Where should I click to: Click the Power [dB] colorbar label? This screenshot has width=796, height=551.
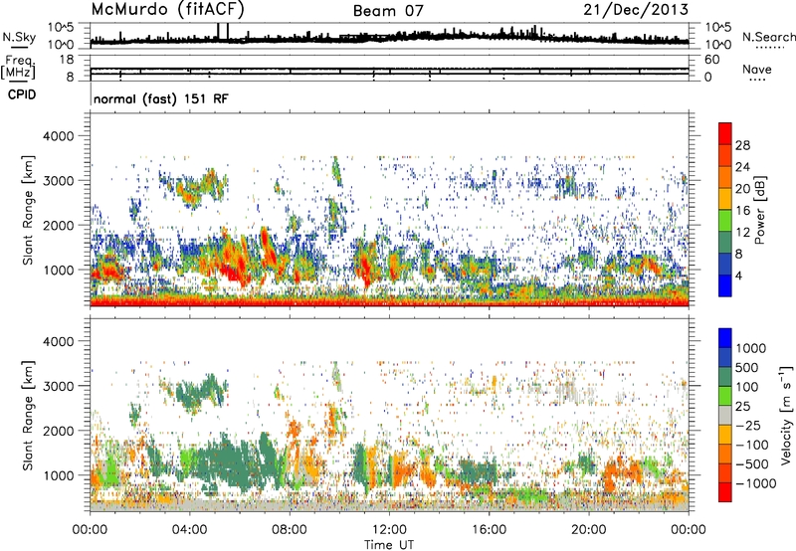[759, 210]
